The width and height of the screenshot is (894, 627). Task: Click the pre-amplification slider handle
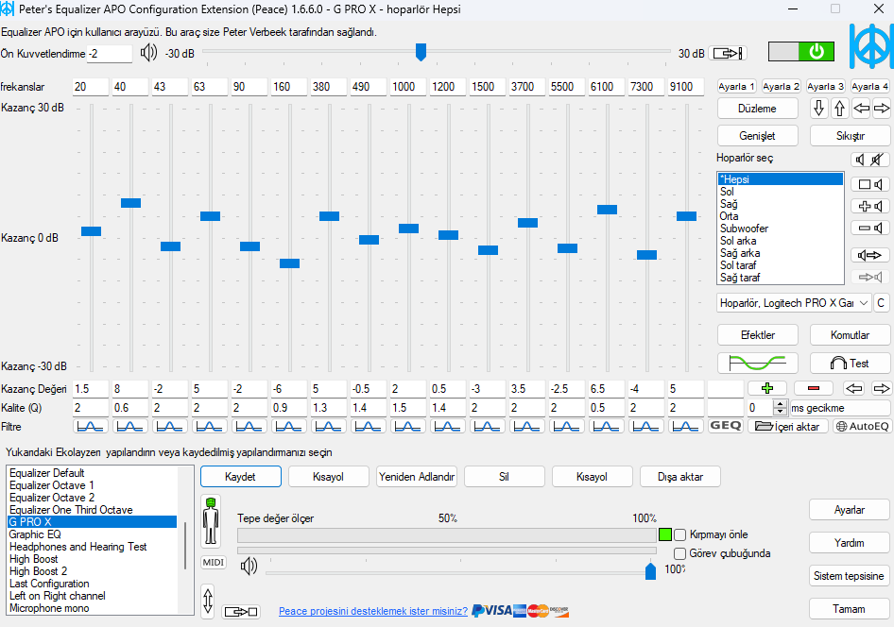pos(421,52)
